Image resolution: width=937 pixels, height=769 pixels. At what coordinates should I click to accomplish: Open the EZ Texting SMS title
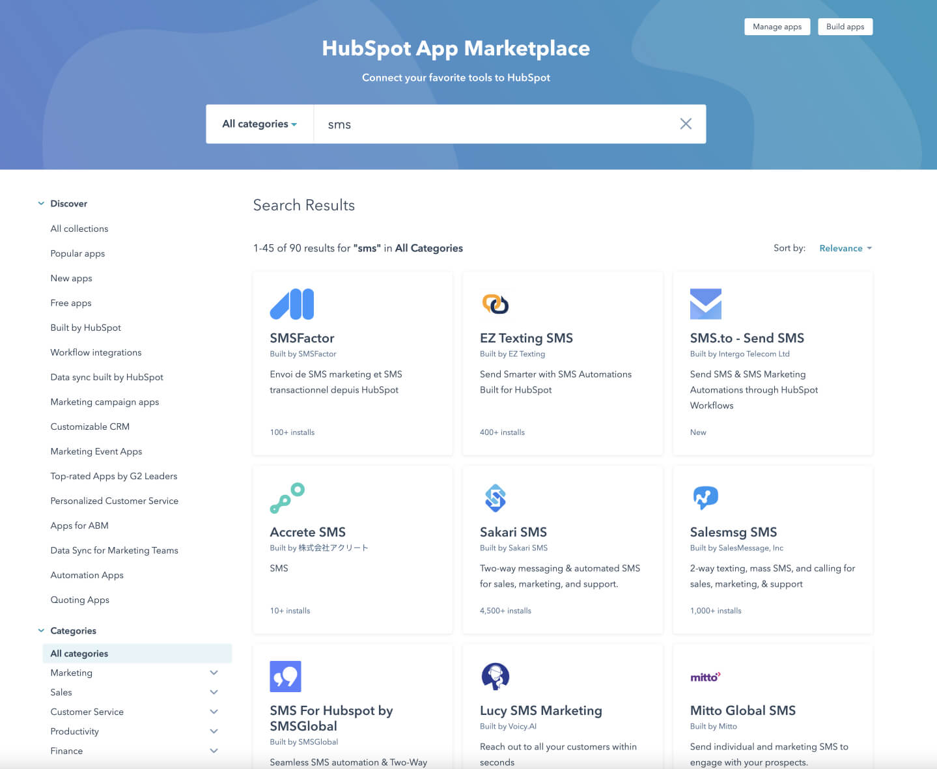(526, 338)
